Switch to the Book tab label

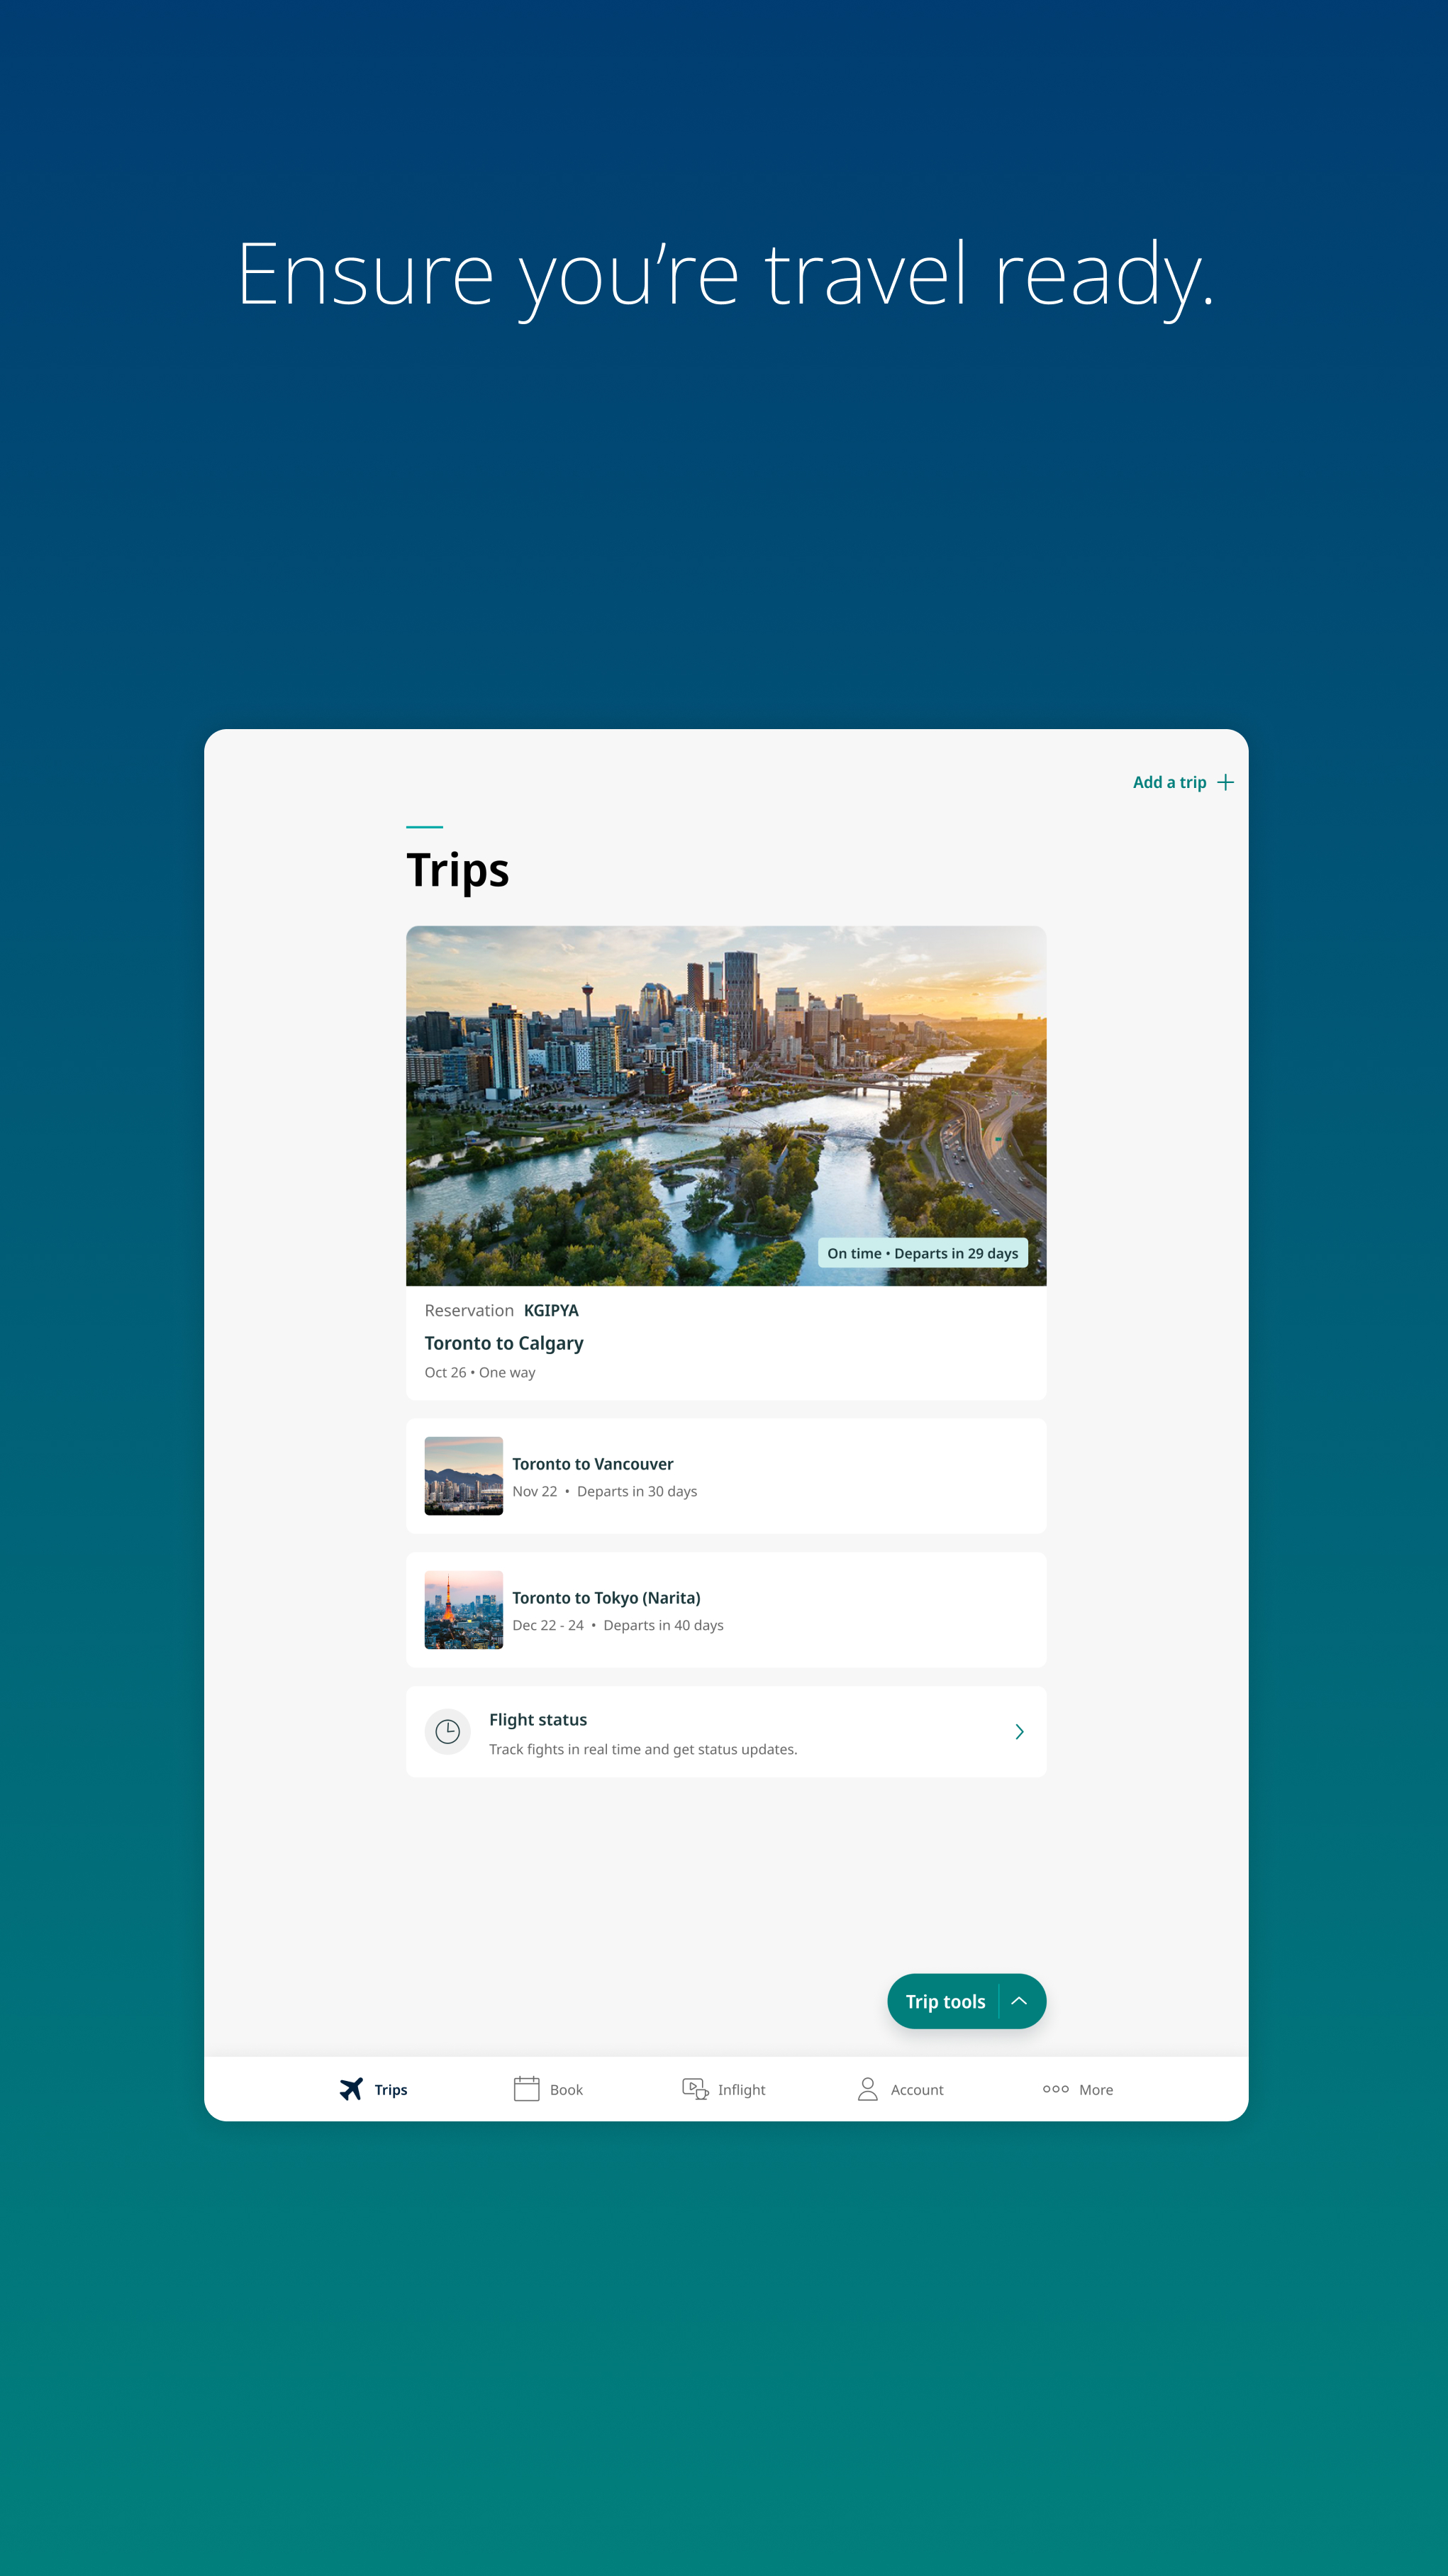[566, 2090]
